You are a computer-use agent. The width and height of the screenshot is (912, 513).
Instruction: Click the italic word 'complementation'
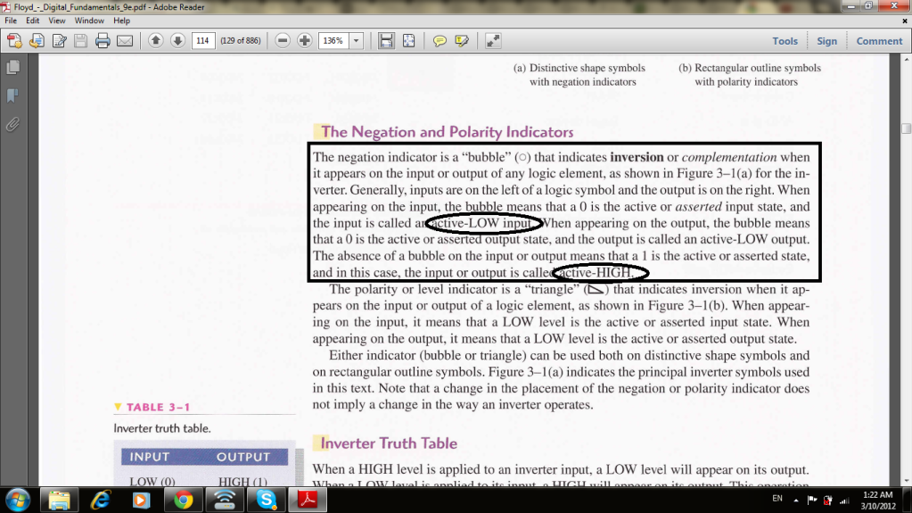728,157
